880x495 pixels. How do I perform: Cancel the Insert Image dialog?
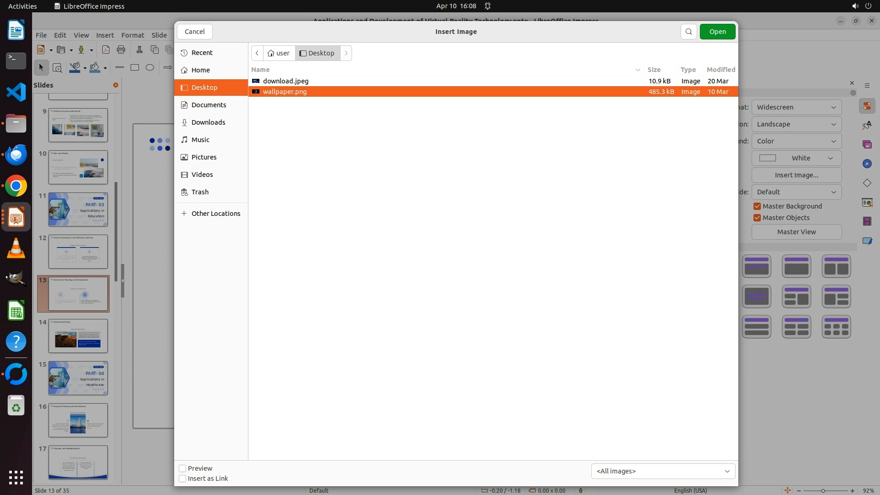point(195,32)
